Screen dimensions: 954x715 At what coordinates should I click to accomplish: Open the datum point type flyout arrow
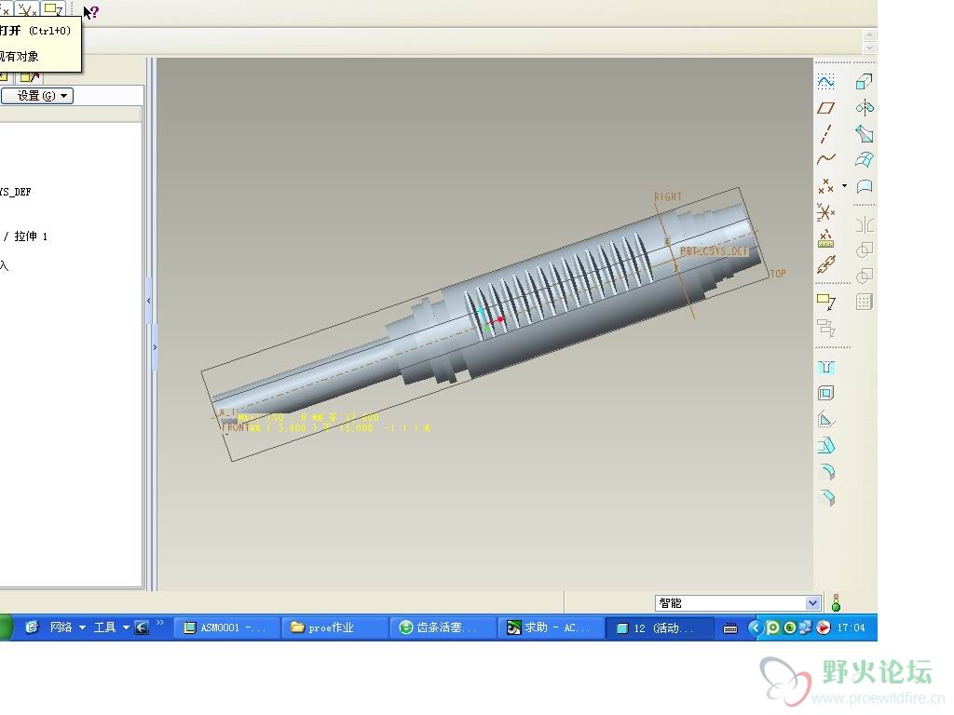[844, 186]
